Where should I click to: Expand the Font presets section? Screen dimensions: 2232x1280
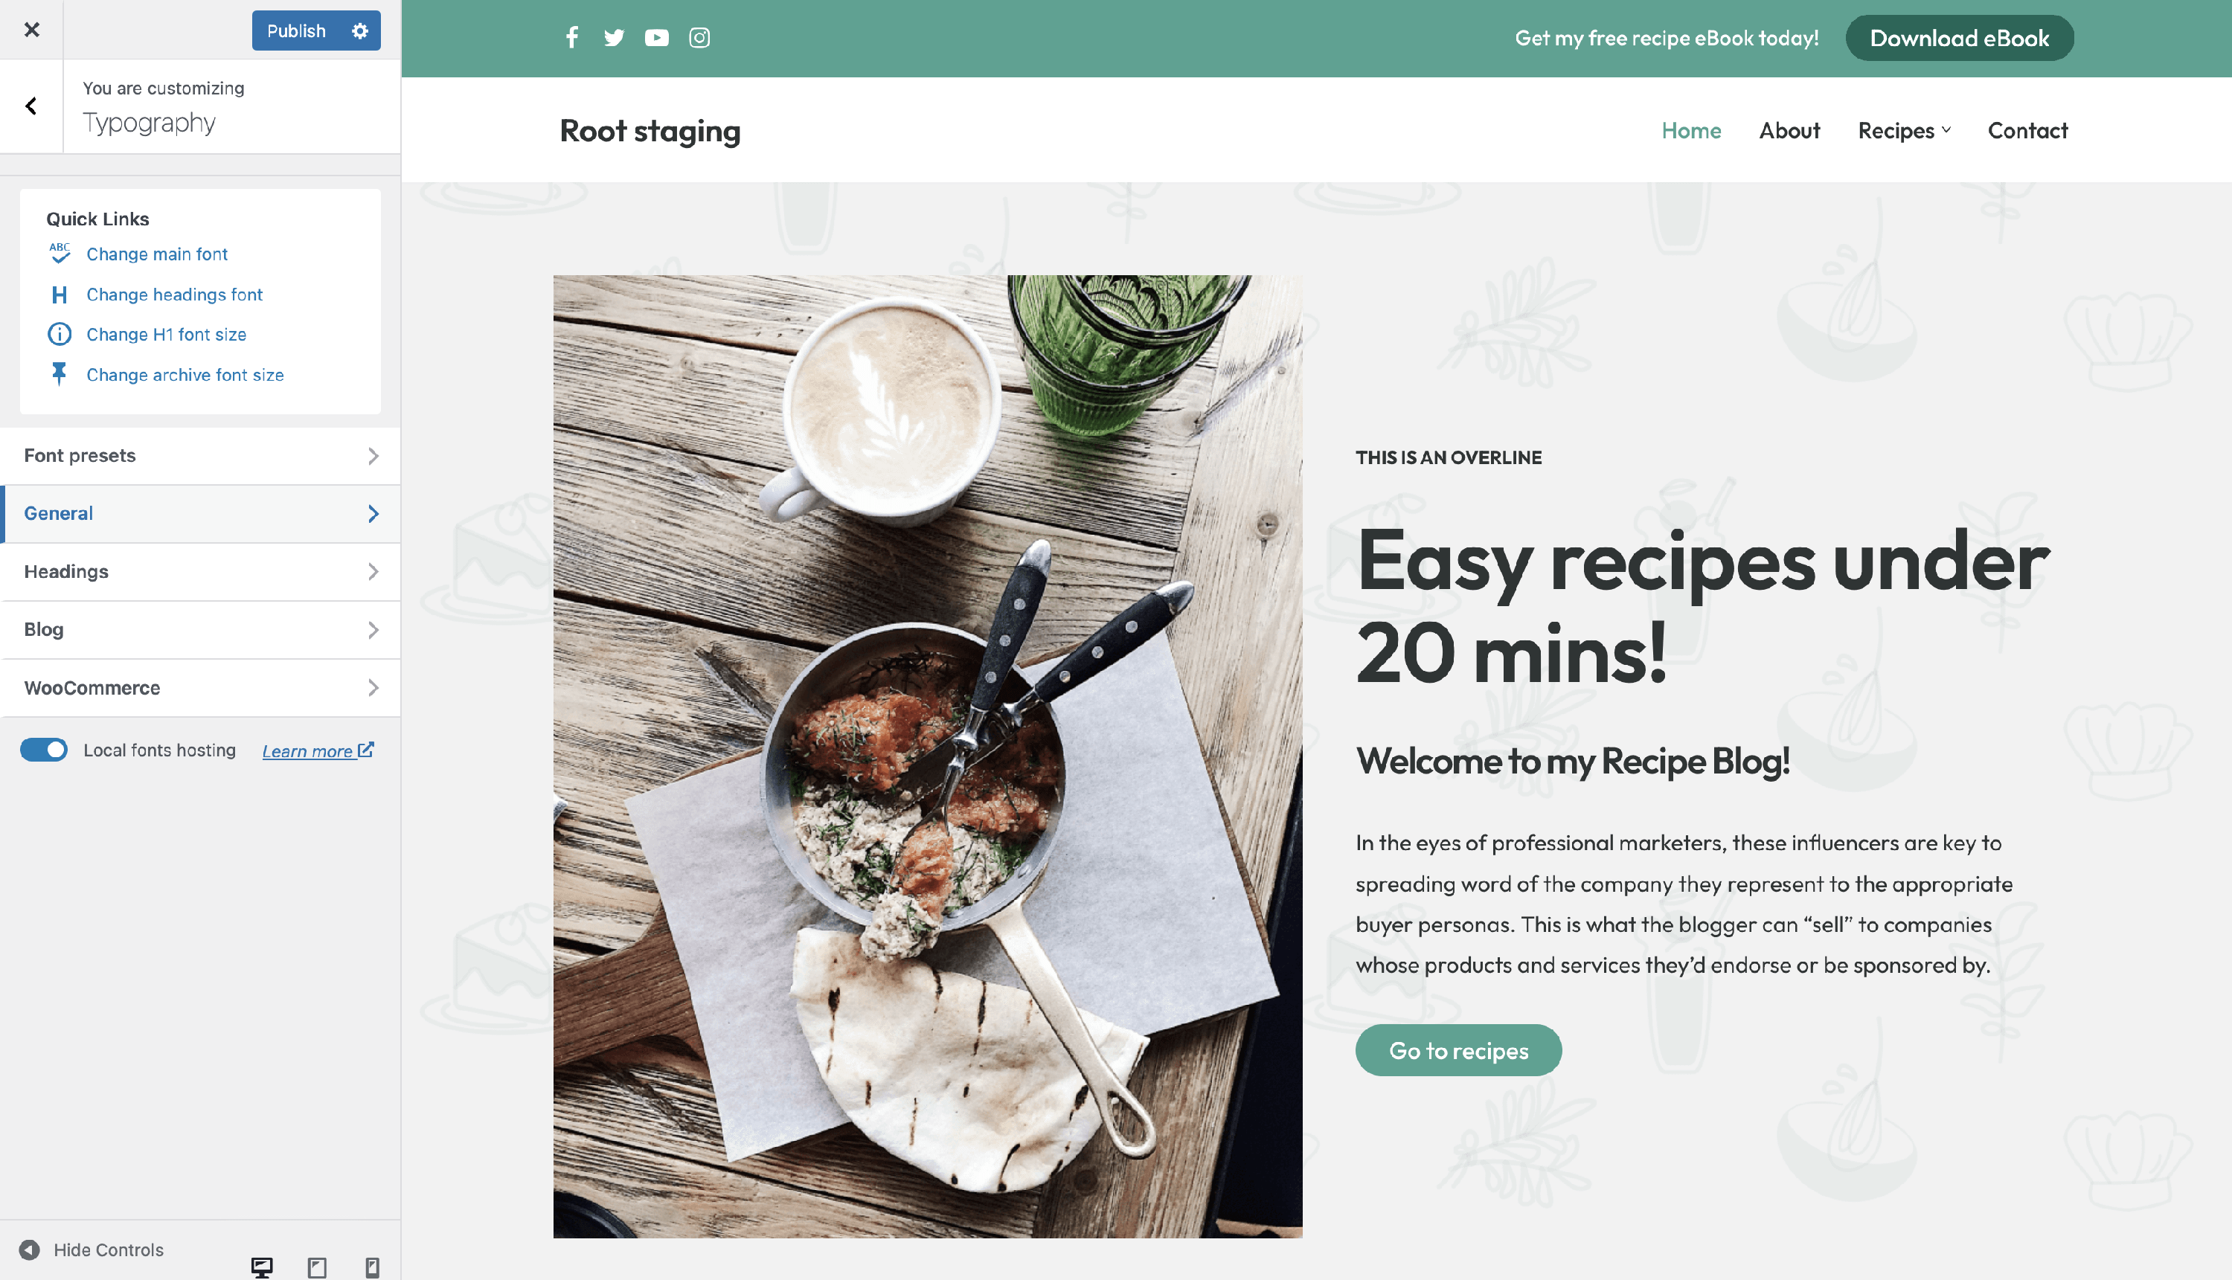point(201,455)
